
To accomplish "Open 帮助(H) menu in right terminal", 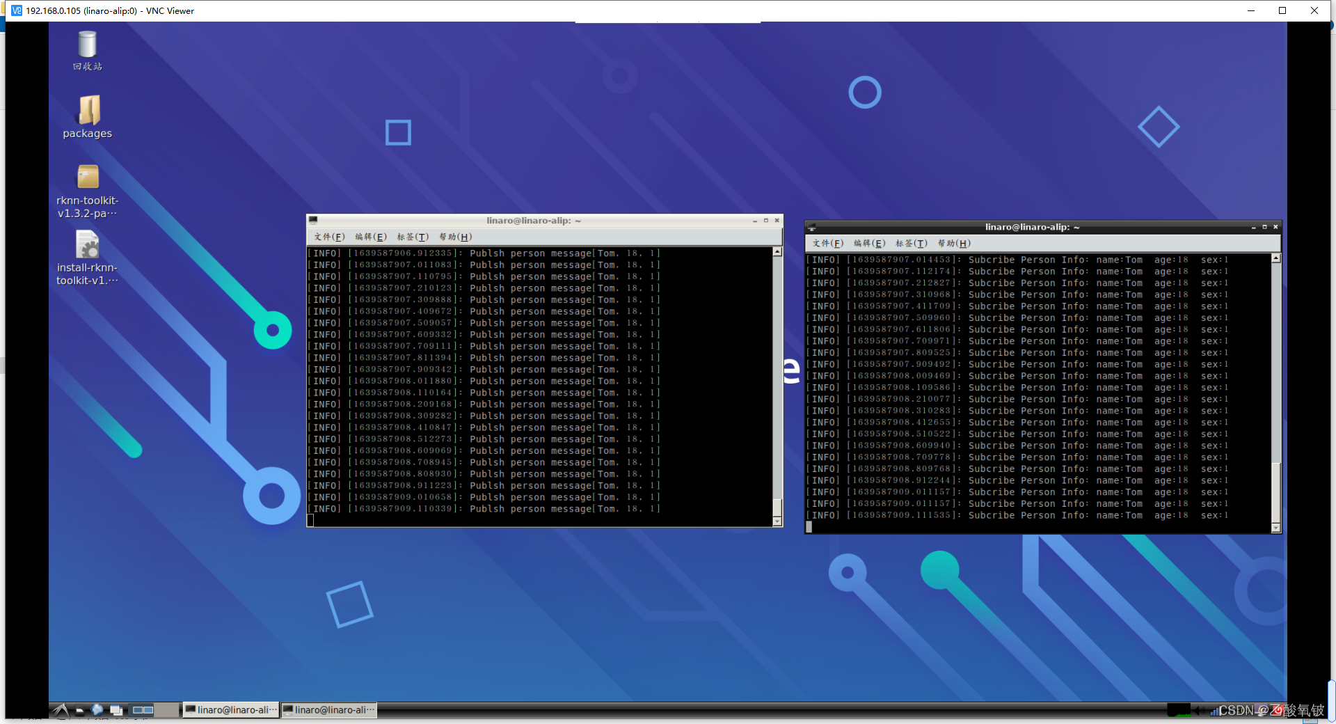I will (x=954, y=243).
